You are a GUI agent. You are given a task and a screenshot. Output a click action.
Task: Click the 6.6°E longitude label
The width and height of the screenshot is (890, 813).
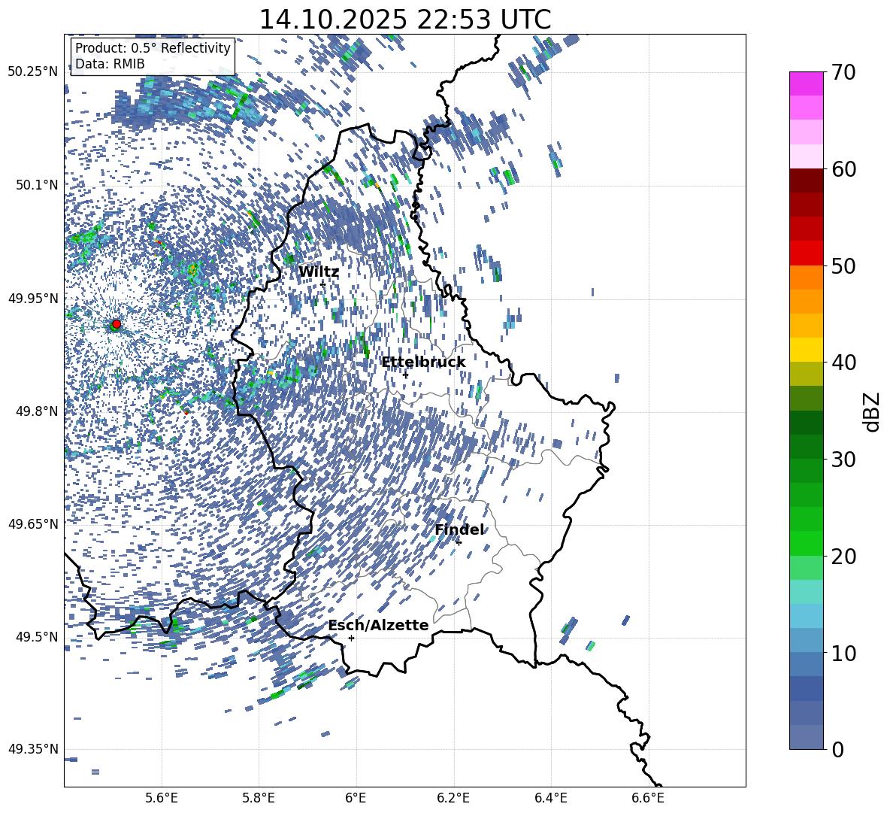[x=648, y=798]
